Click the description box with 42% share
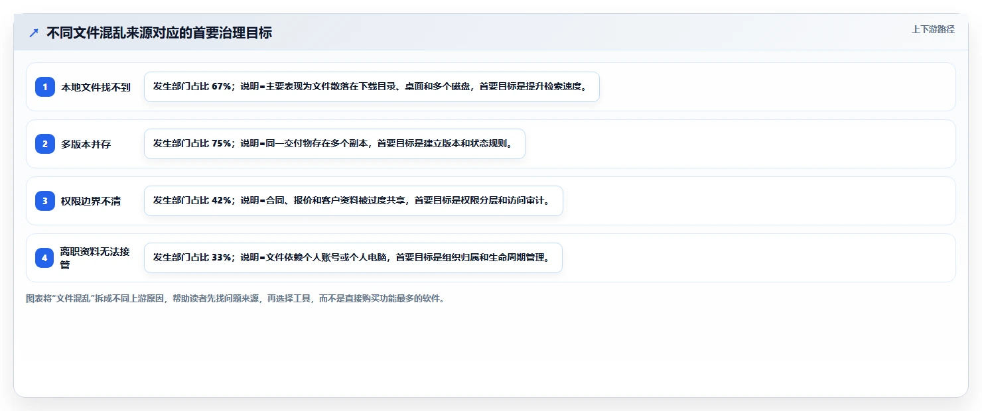This screenshot has height=411, width=982. point(353,201)
